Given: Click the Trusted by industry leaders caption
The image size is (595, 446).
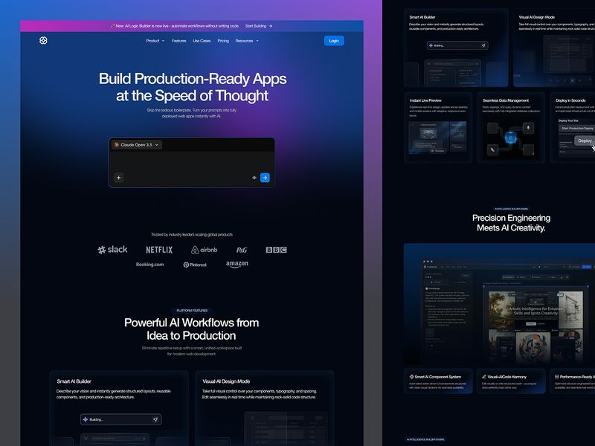Looking at the screenshot, I should point(192,234).
